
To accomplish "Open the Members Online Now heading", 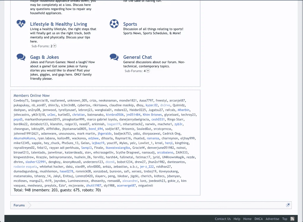I will point(31,95).
